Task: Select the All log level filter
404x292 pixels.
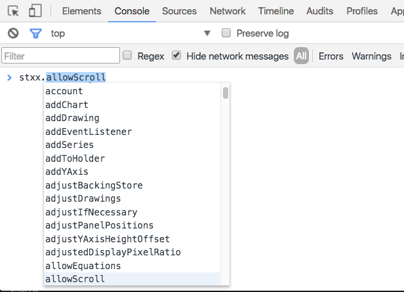Action: (x=301, y=56)
